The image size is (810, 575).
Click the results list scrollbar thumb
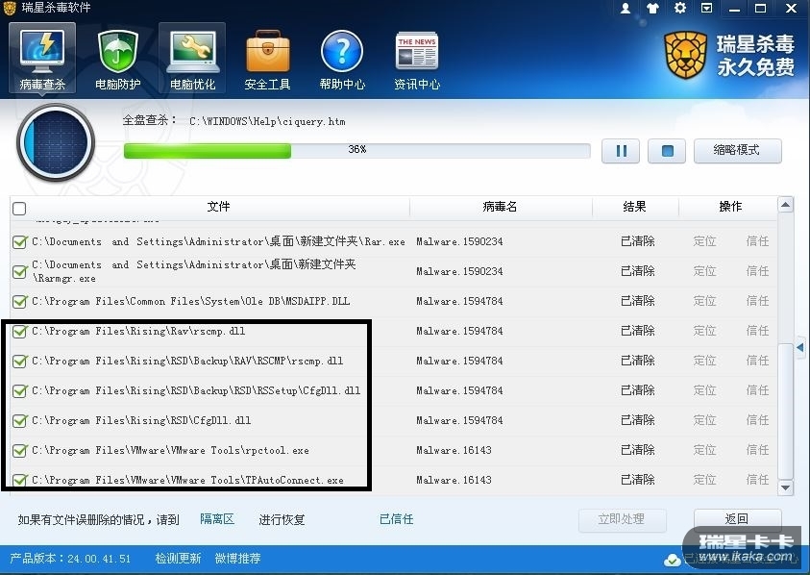(x=785, y=412)
